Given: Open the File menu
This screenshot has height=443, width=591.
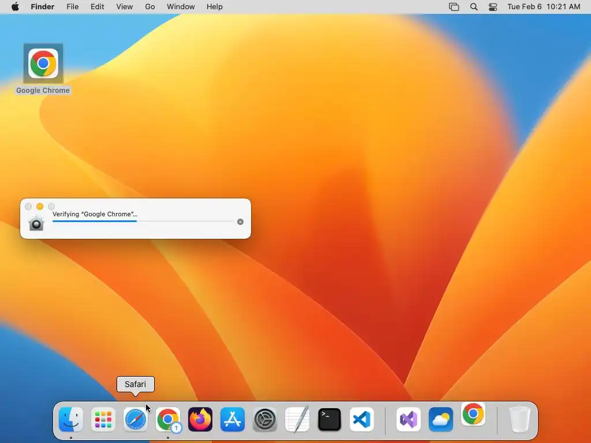Looking at the screenshot, I should coord(72,7).
